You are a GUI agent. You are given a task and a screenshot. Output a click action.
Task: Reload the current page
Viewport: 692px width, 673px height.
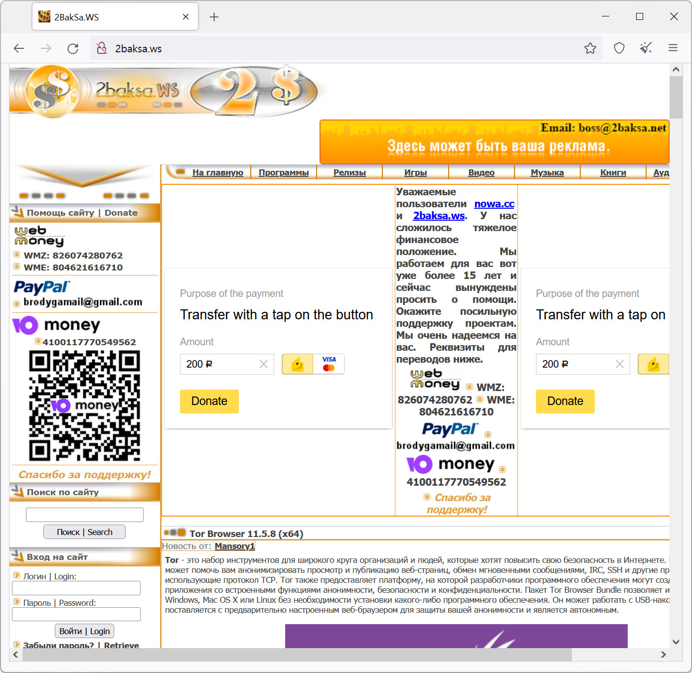pos(73,48)
